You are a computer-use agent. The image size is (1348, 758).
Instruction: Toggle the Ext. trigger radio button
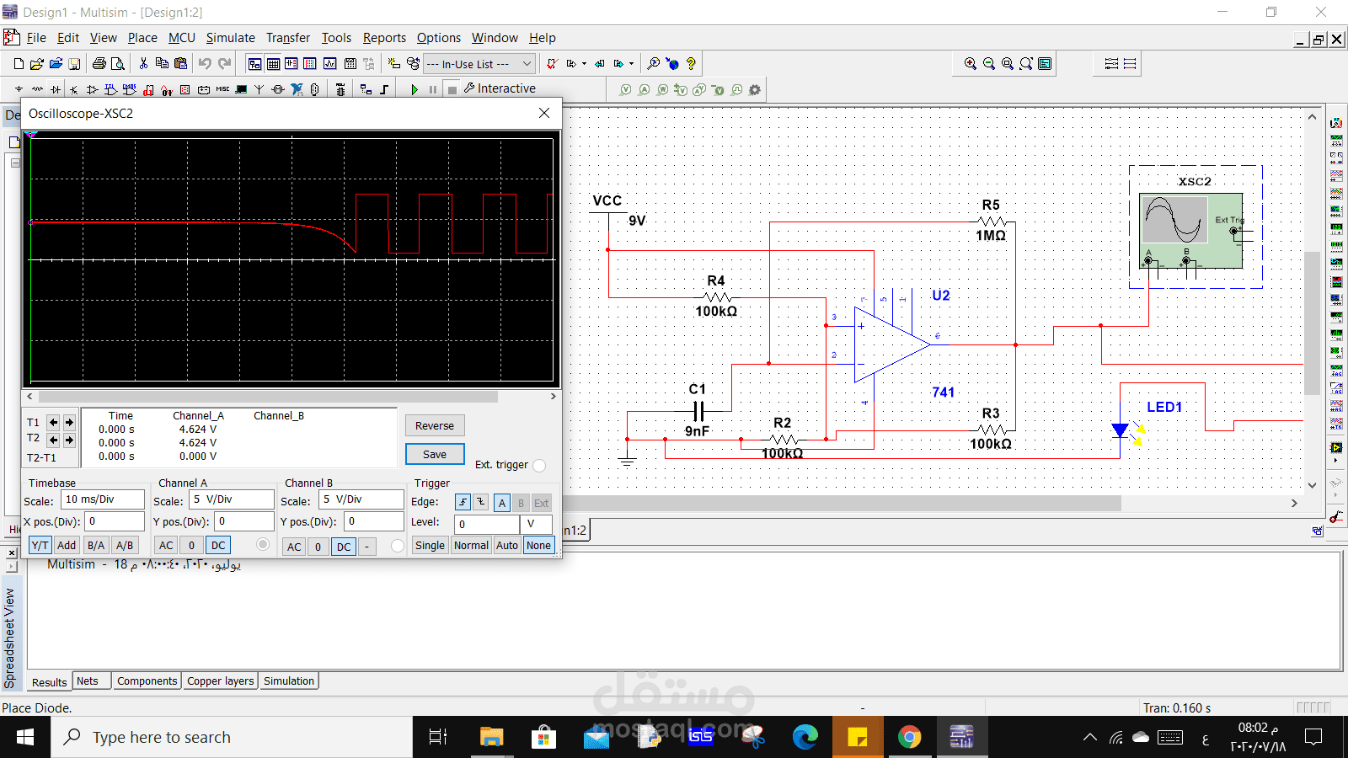click(x=539, y=465)
